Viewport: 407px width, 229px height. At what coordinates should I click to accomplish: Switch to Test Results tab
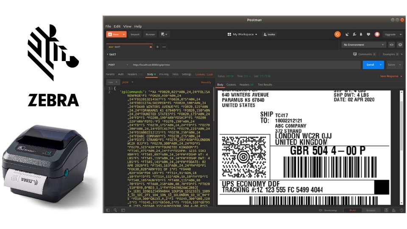pyautogui.click(x=265, y=85)
